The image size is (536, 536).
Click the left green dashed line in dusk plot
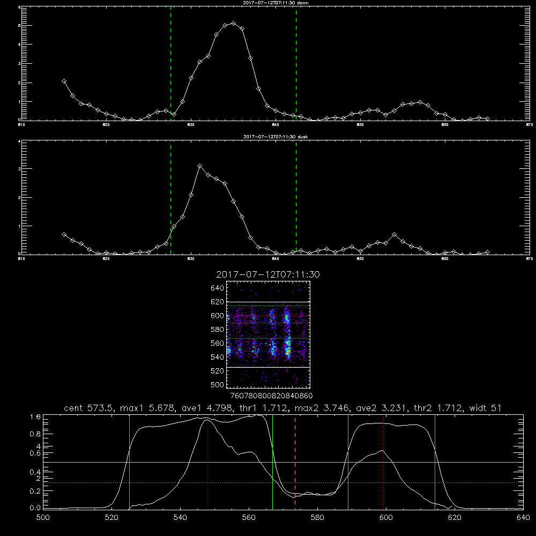click(170, 198)
